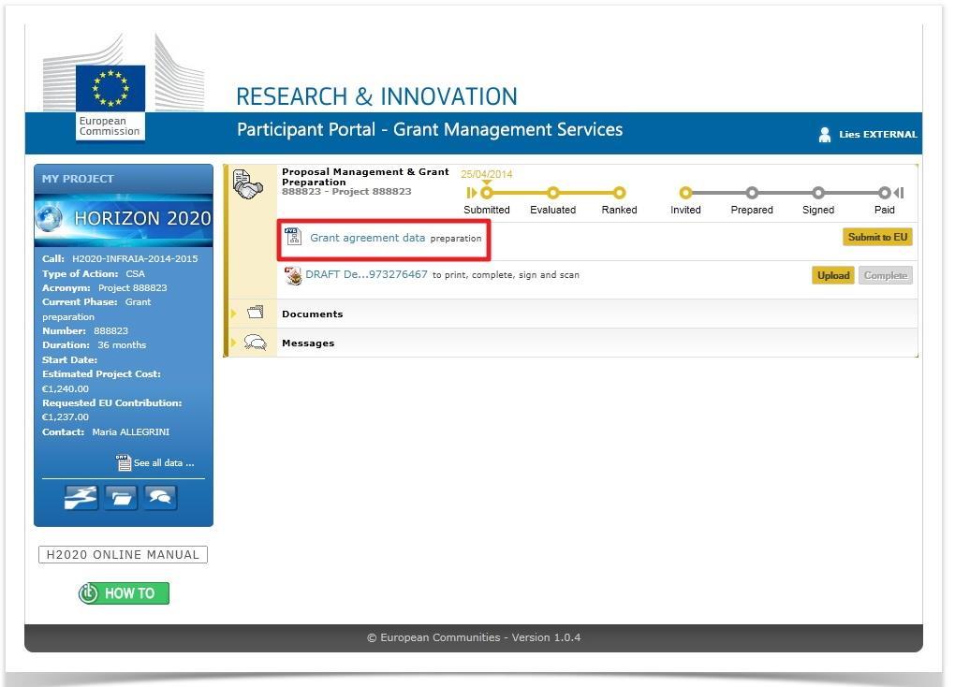Click the acronym value Project 888823
The height and width of the screenshot is (687, 955).
(133, 287)
